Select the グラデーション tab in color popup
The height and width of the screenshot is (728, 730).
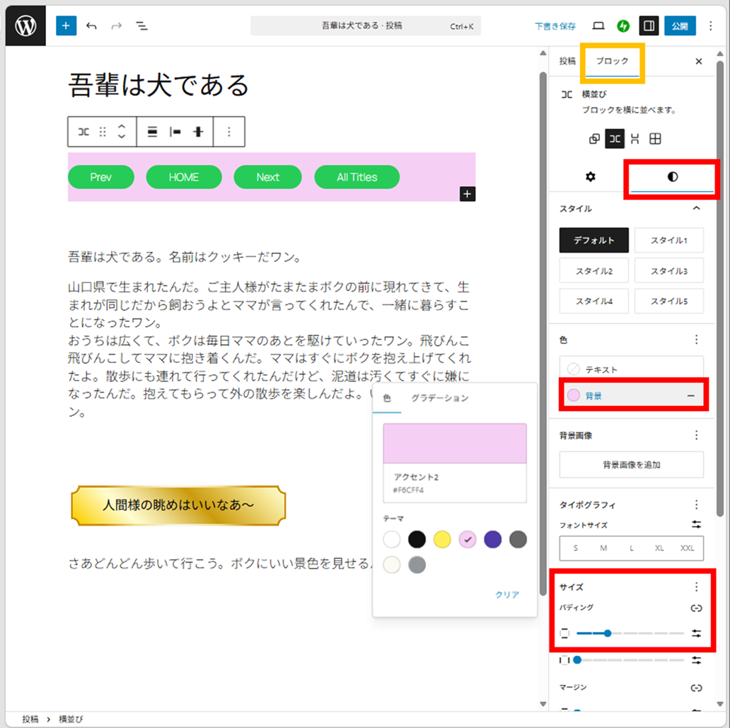tap(439, 398)
